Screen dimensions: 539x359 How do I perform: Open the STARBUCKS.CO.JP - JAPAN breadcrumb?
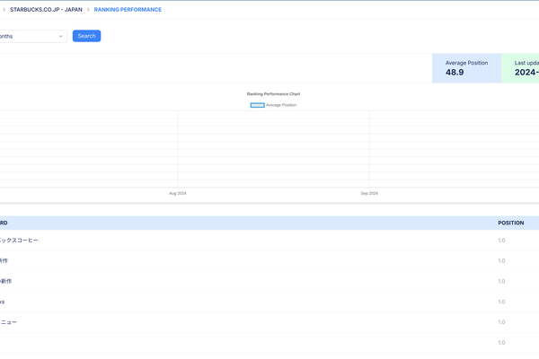pyautogui.click(x=45, y=10)
